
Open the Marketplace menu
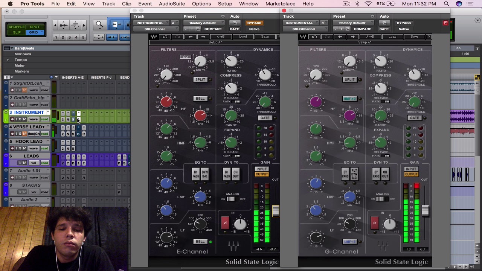280,4
